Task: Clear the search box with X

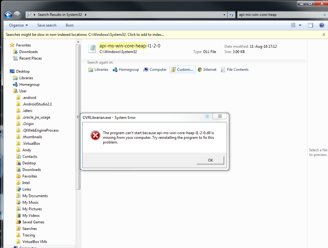Action: [x=325, y=15]
